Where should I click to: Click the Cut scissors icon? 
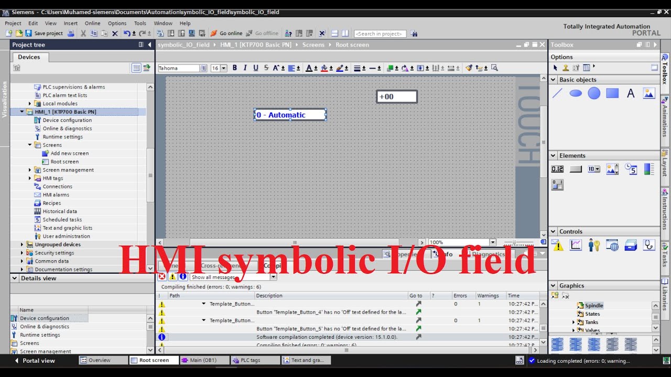[83, 33]
